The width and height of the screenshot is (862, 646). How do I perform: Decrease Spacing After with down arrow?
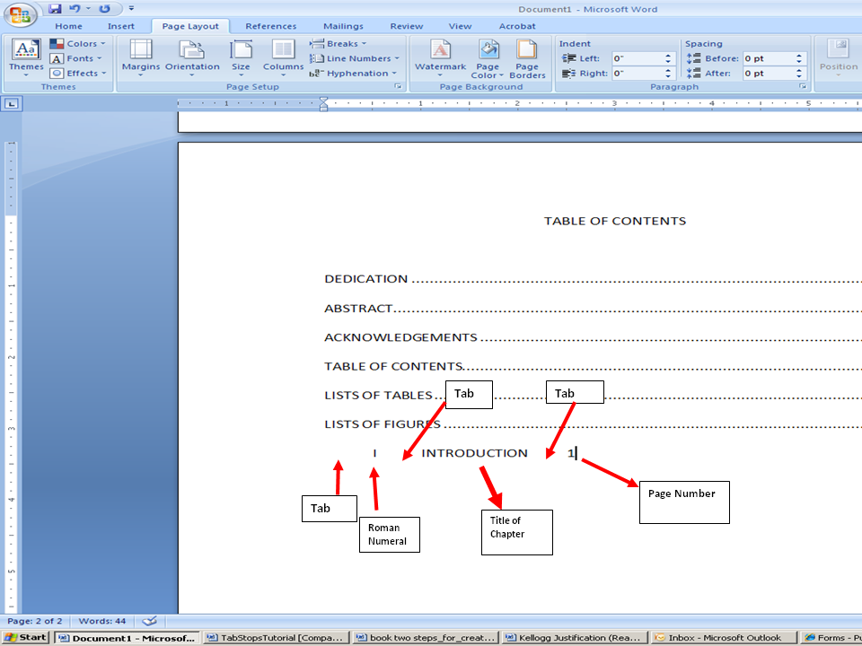pos(799,75)
